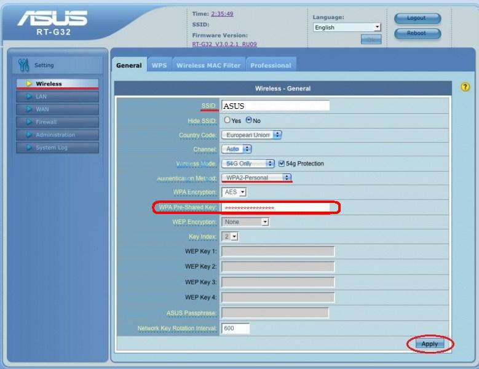This screenshot has width=479, height=369.
Task: Click the Network Key Rotation Interval label
Action: coord(177,328)
